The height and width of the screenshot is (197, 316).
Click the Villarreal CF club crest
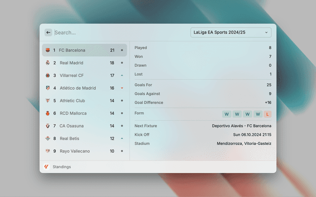tap(47, 75)
